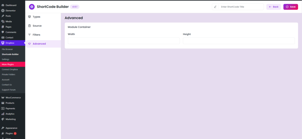Click the Dropbox logo icon
Screen dimensions: 302x139
(x=3, y=43)
